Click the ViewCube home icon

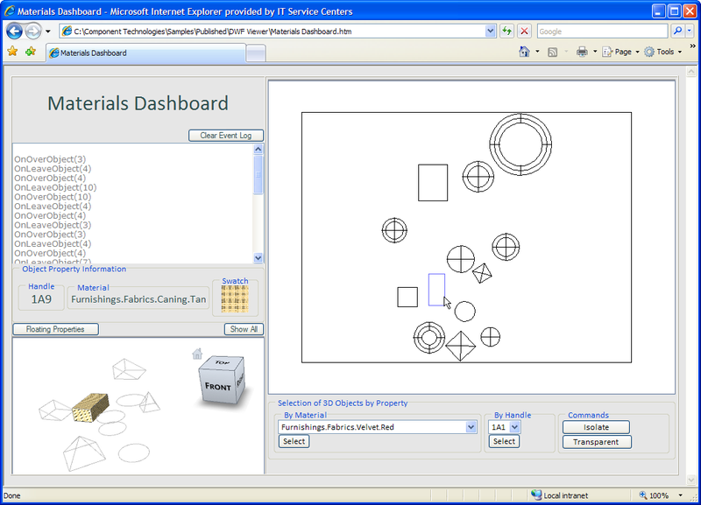[197, 354]
